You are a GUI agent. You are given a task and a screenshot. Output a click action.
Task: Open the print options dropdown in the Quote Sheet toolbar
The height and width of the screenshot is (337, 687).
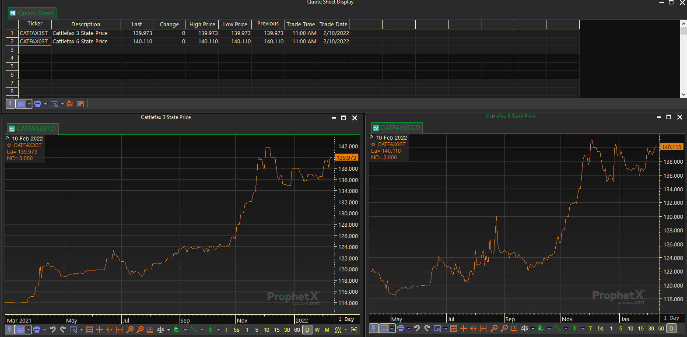click(46, 104)
